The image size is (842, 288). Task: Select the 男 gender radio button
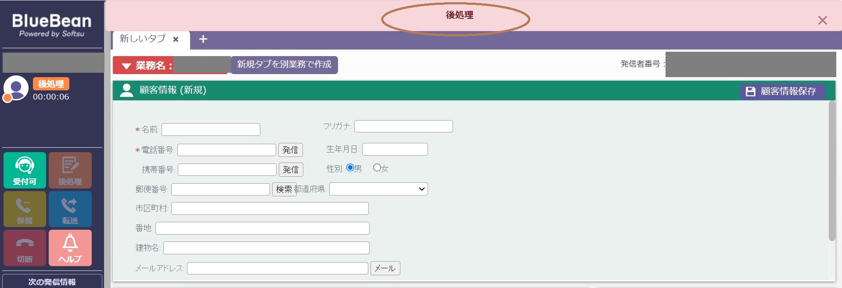[x=350, y=167]
